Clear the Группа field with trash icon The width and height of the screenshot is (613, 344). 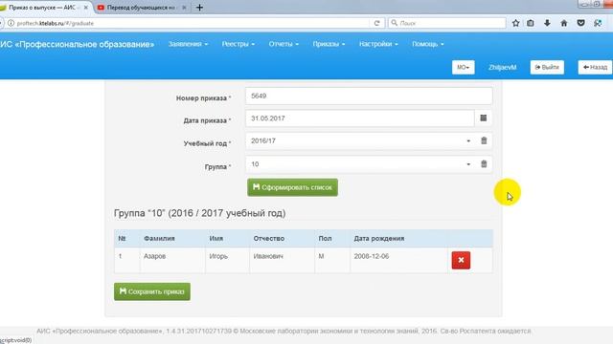pyautogui.click(x=484, y=163)
